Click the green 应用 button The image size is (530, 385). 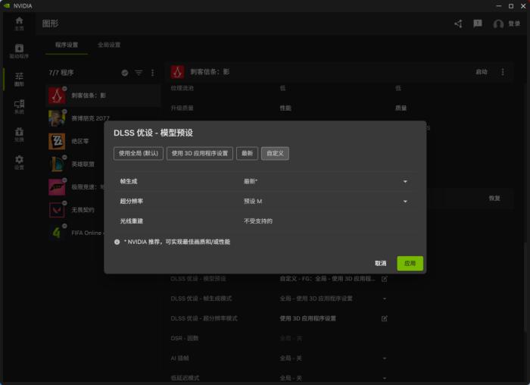click(410, 263)
